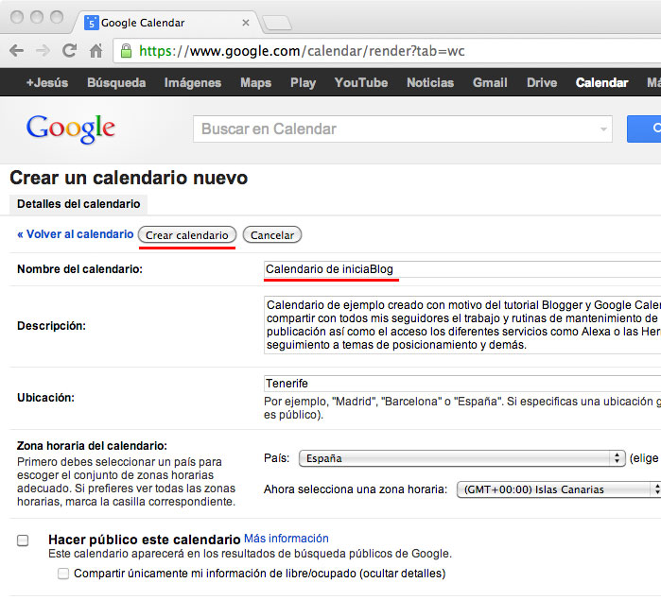Open Noticias in the Google bar
This screenshot has width=661, height=600.
click(430, 82)
